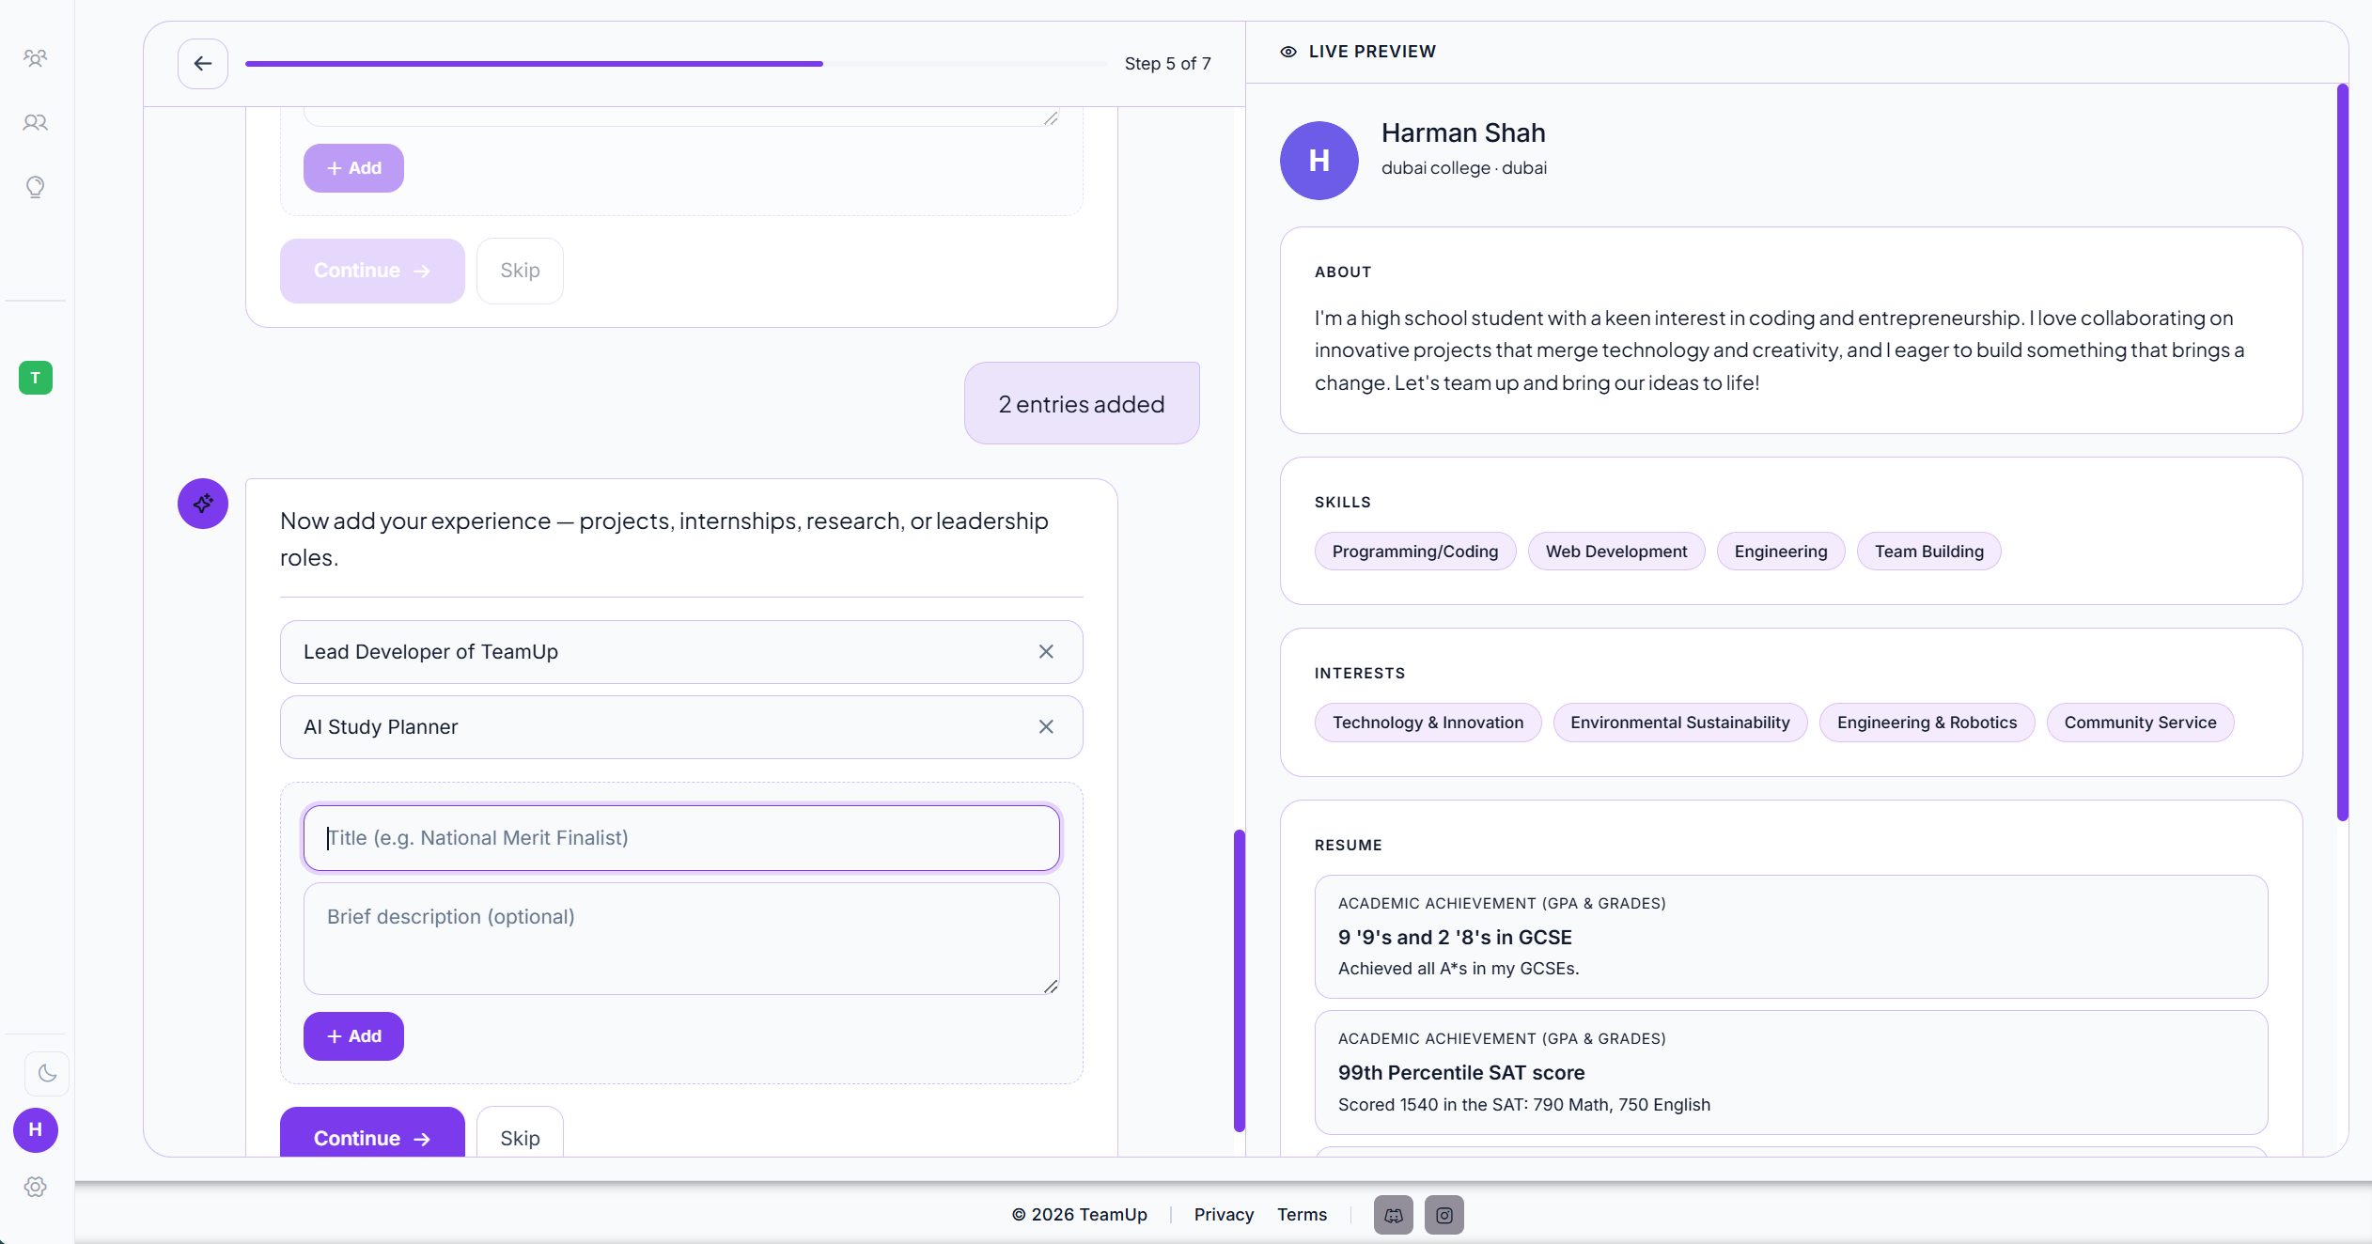Open the Settings gear at sidebar bottom
This screenshot has width=2372, height=1244.
click(x=36, y=1186)
